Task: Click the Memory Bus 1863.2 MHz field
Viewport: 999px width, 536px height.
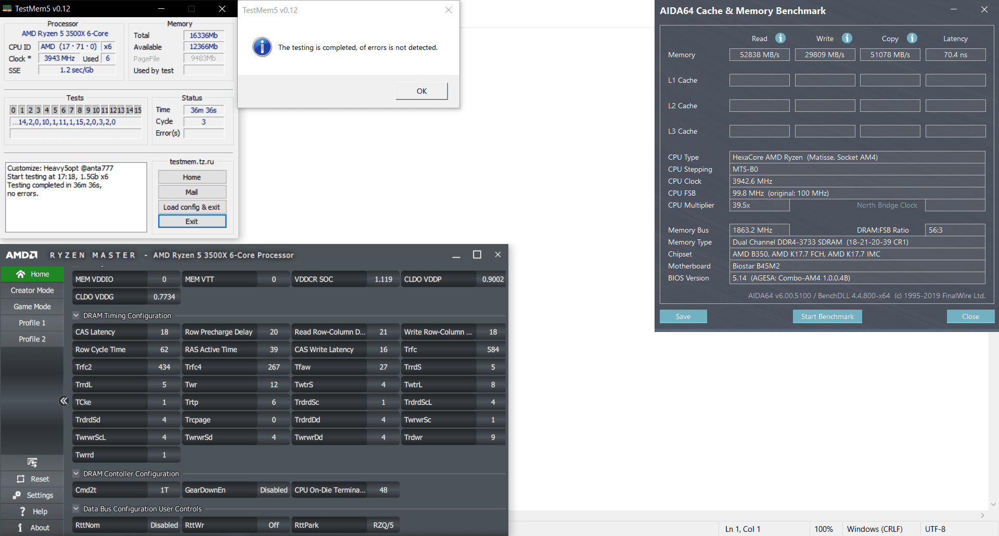Action: [760, 230]
